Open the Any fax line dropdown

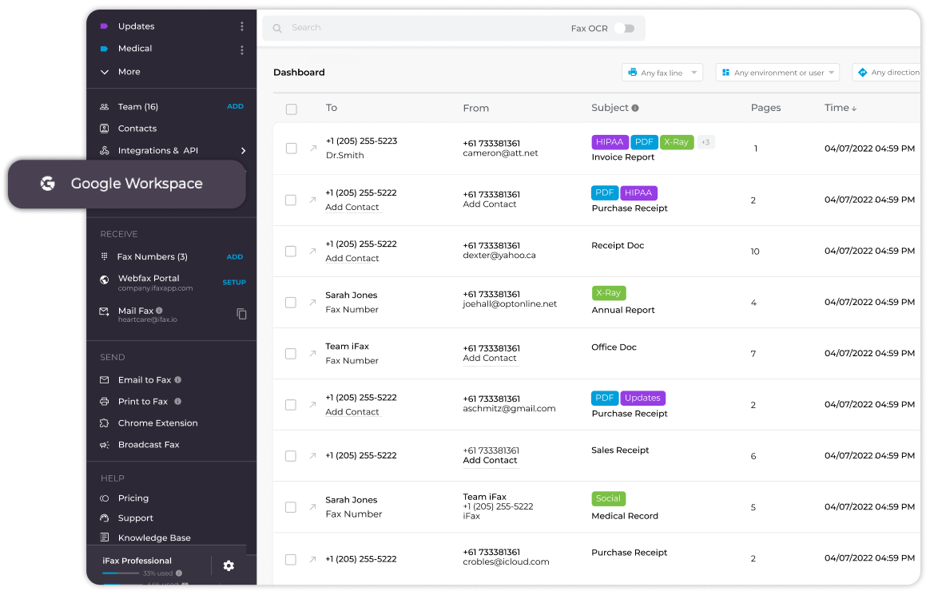tap(662, 73)
